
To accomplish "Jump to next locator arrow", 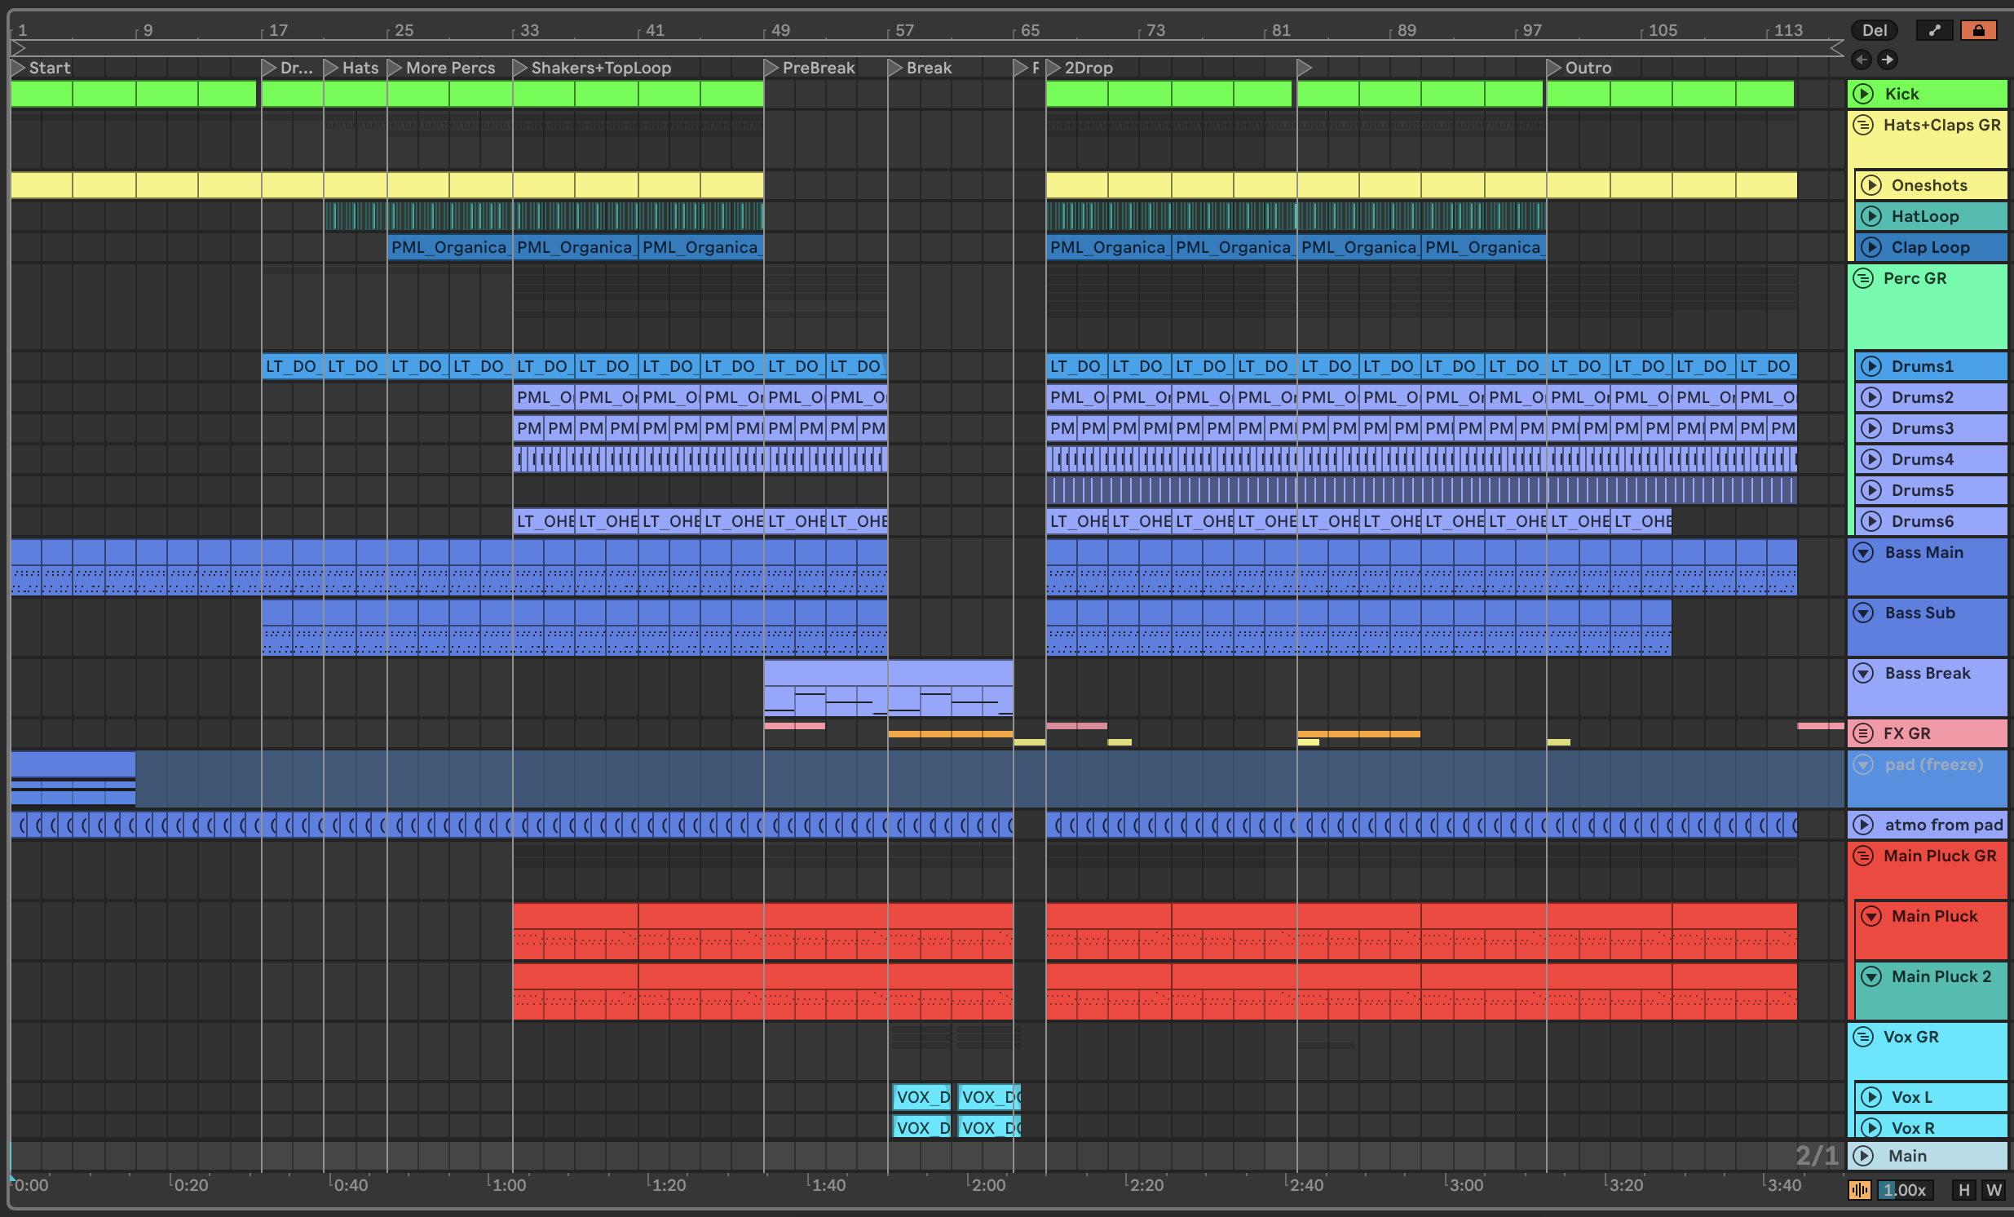I will coord(1888,59).
